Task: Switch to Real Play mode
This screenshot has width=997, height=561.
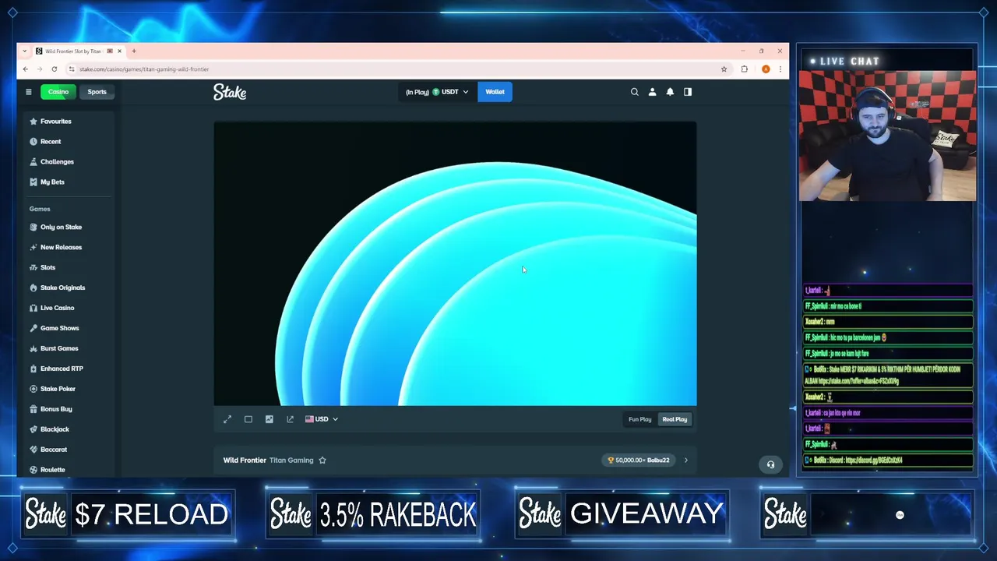Action: 675,419
